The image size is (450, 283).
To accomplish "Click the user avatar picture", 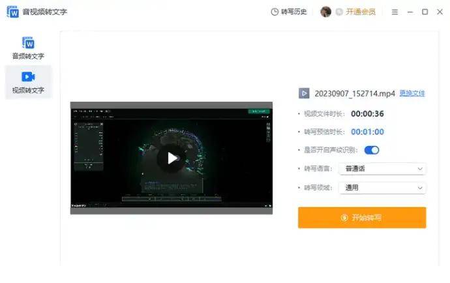I will tap(325, 12).
